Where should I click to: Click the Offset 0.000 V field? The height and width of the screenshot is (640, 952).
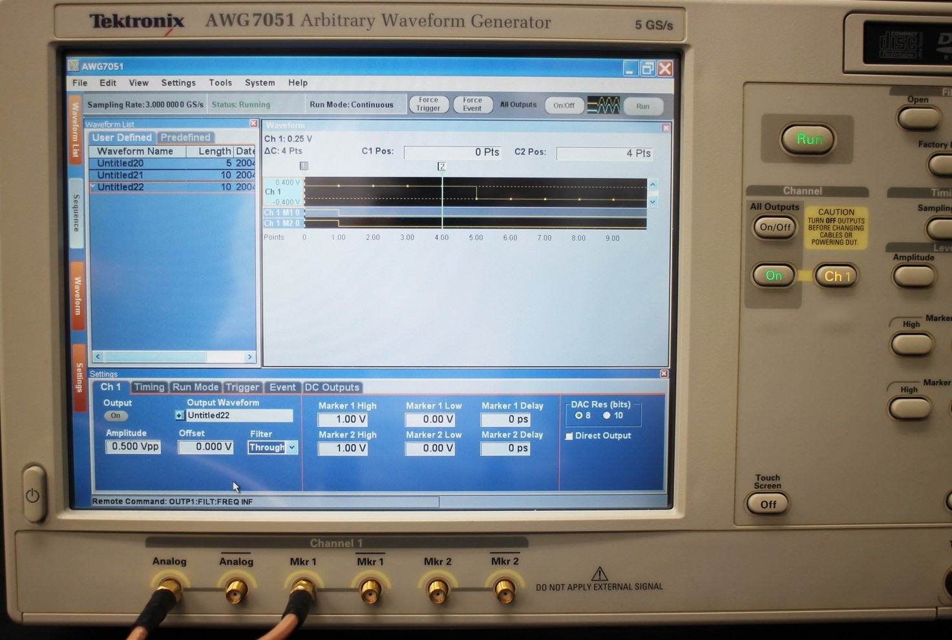[x=206, y=447]
